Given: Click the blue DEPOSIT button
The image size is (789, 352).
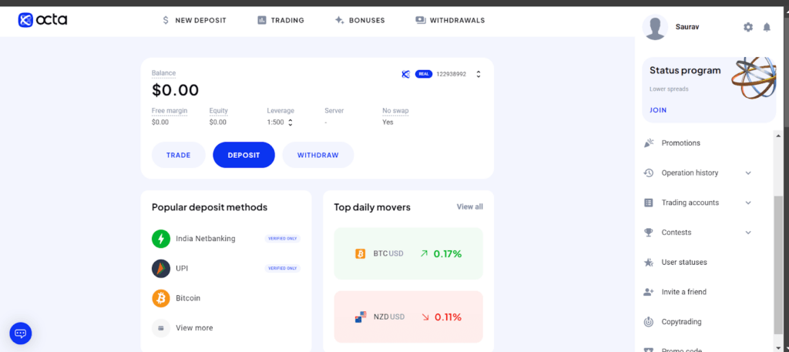Looking at the screenshot, I should tap(244, 155).
